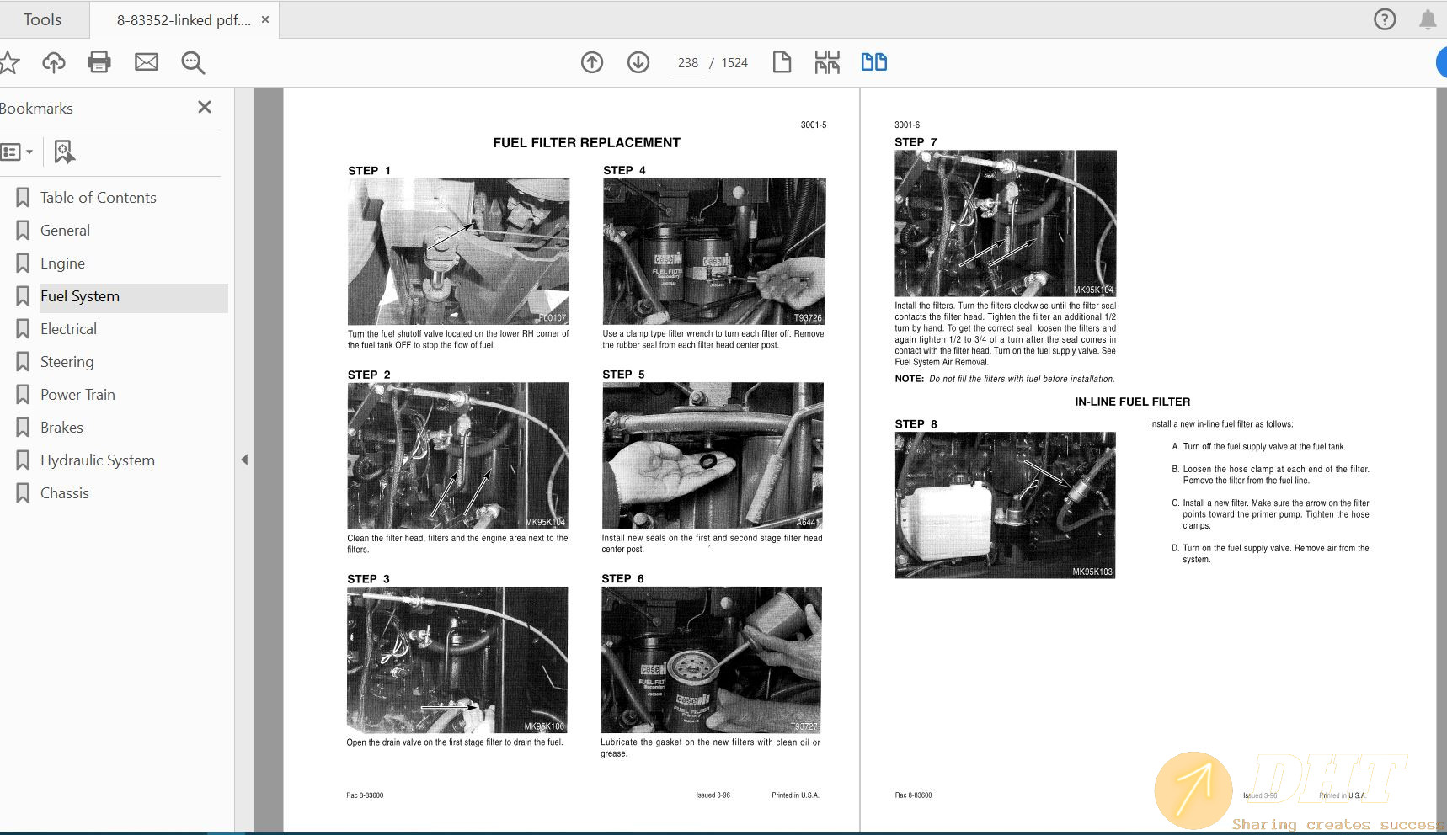Jump to the Electrical bookmark
Screen dimensions: 1447x835
tap(68, 329)
